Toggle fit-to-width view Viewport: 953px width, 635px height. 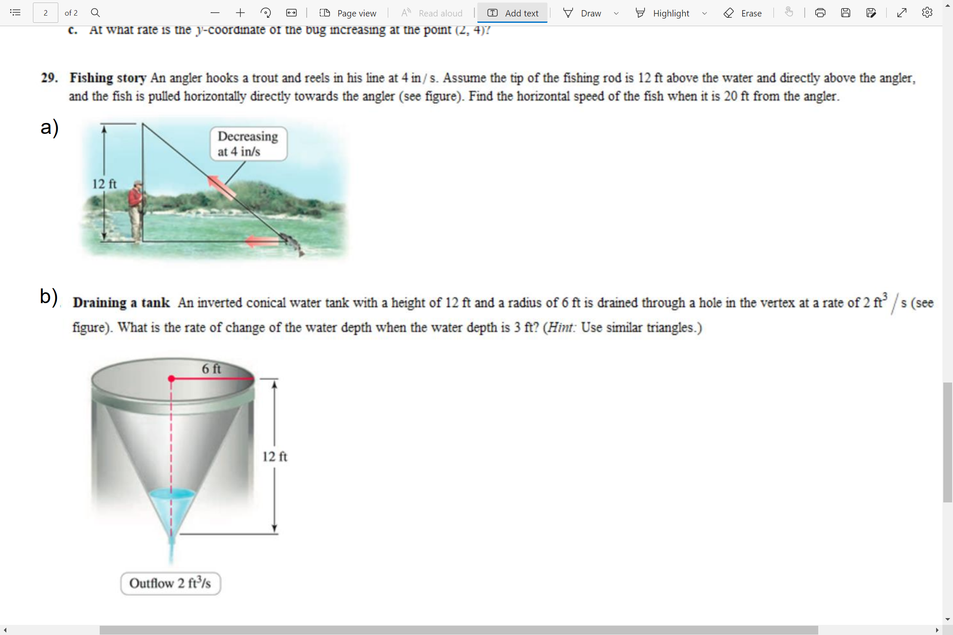click(291, 13)
